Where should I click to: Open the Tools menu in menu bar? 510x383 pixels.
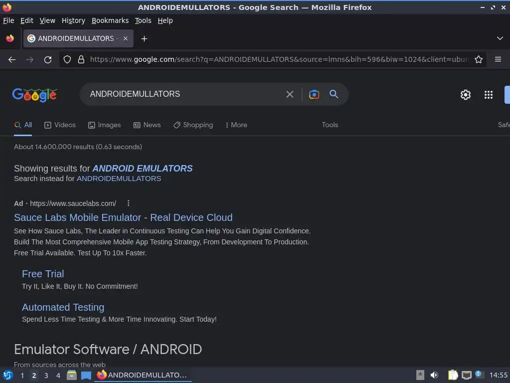tap(143, 20)
